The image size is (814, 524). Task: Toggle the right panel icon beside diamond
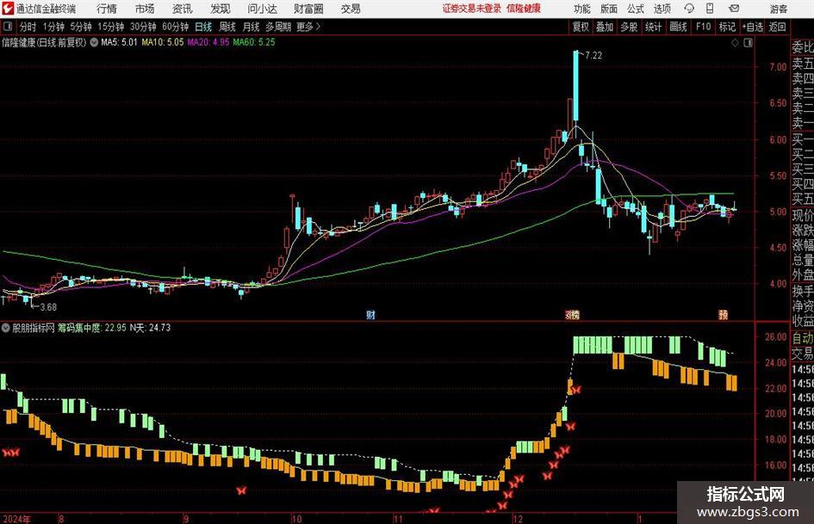[x=748, y=43]
